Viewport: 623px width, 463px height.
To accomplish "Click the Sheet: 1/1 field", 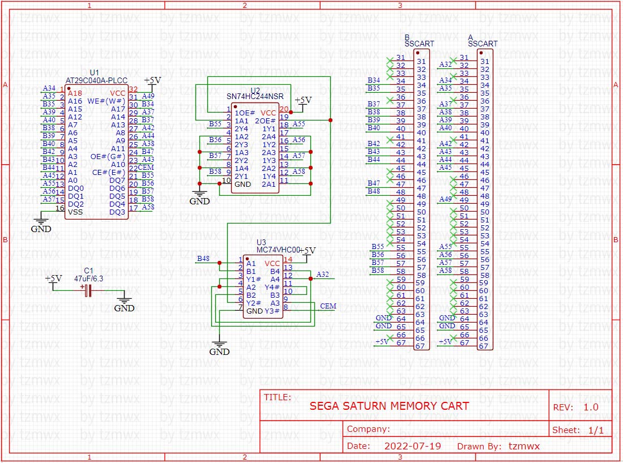I will (578, 430).
